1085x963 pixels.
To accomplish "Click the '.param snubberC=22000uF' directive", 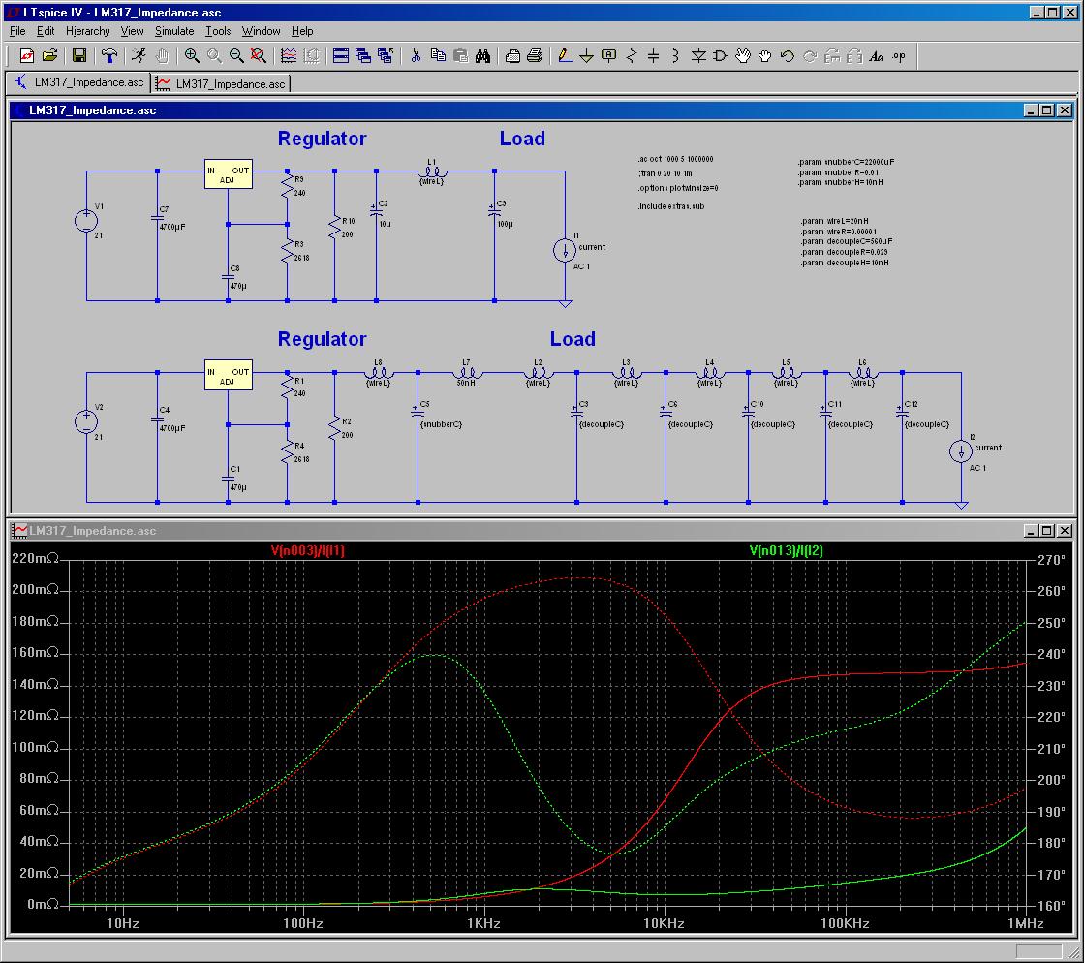I will pyautogui.click(x=846, y=162).
